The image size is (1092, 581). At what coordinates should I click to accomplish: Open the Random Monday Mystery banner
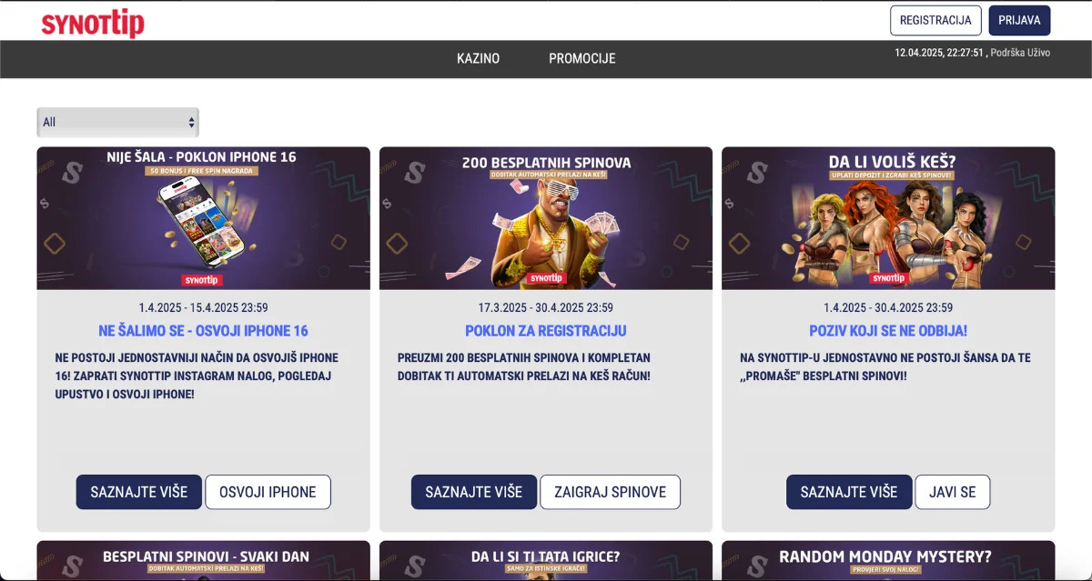(888, 561)
